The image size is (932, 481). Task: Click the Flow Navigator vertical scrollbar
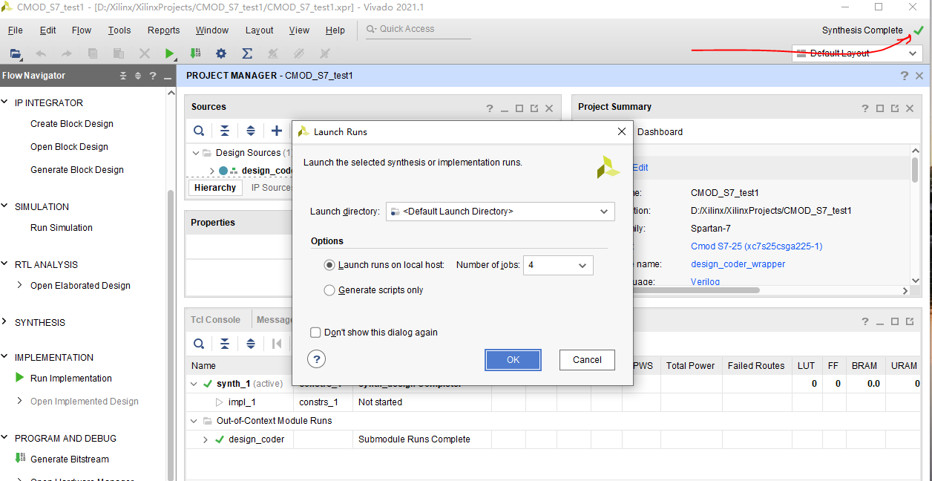tap(170, 334)
